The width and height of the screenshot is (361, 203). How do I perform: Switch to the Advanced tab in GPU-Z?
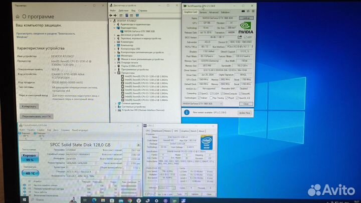coord(214,12)
